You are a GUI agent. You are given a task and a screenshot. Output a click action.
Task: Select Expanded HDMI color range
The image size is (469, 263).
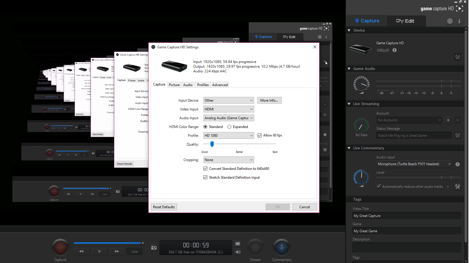(230, 127)
